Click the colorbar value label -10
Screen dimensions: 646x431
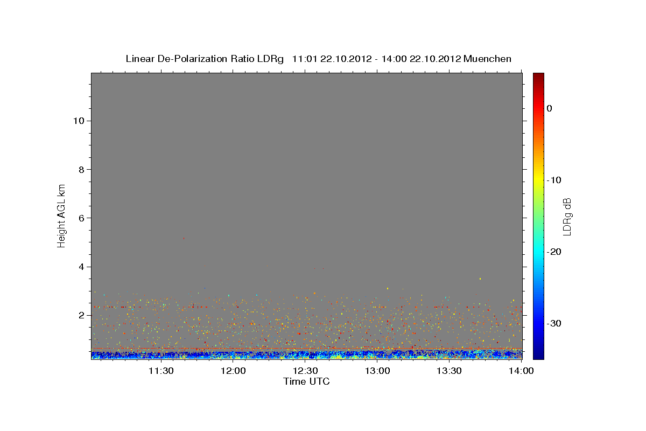(x=554, y=180)
